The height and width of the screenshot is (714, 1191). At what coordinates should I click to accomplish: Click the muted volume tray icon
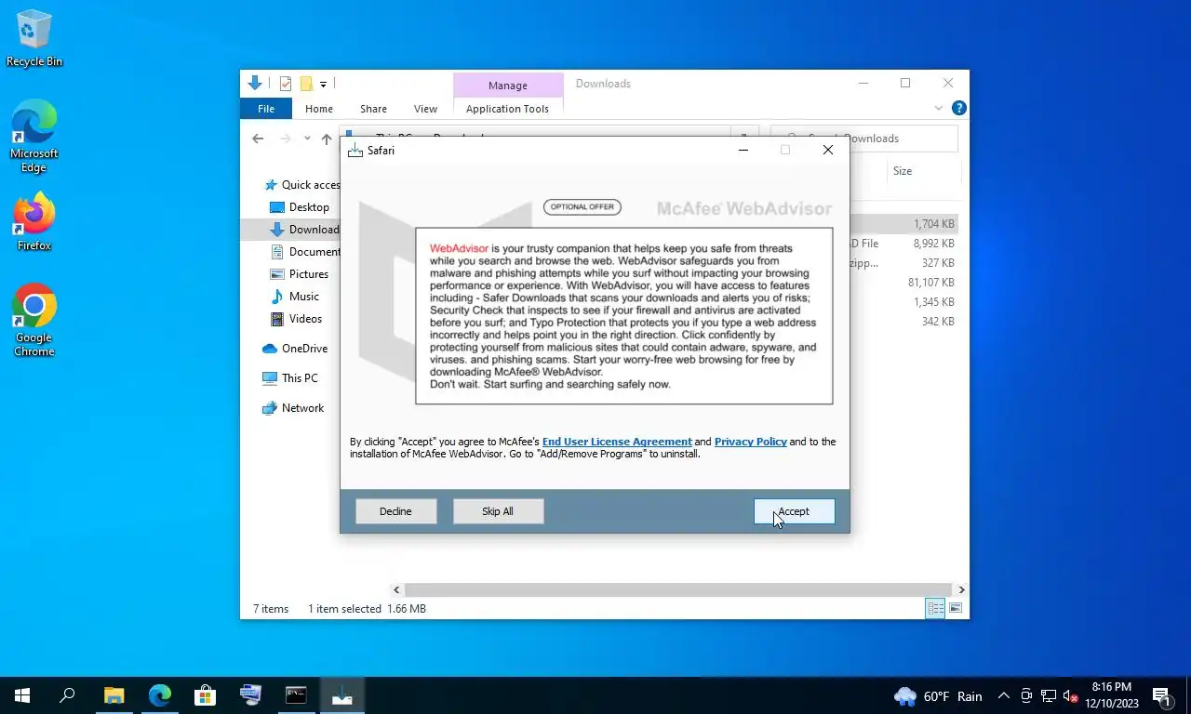pos(1070,696)
